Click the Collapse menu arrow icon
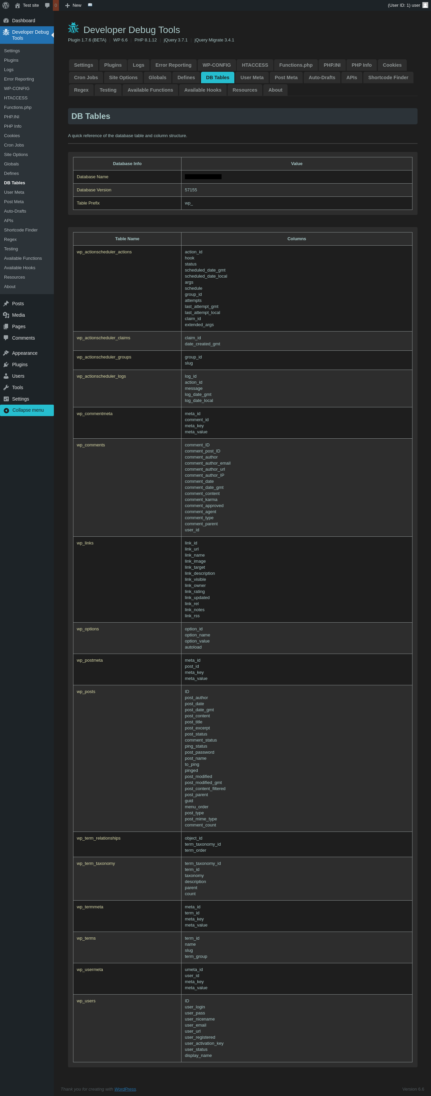This screenshot has width=431, height=1096. [x=6, y=411]
